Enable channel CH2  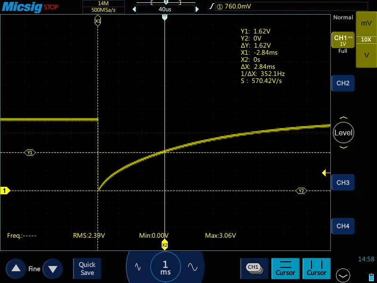[343, 83]
